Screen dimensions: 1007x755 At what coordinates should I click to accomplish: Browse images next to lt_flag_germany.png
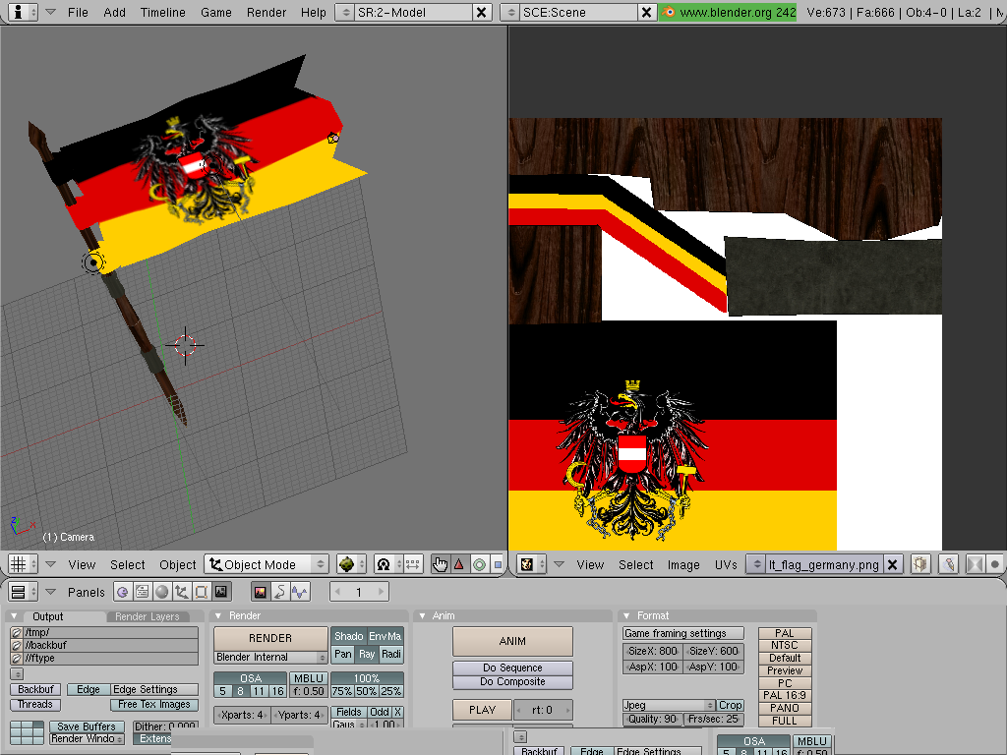(756, 564)
